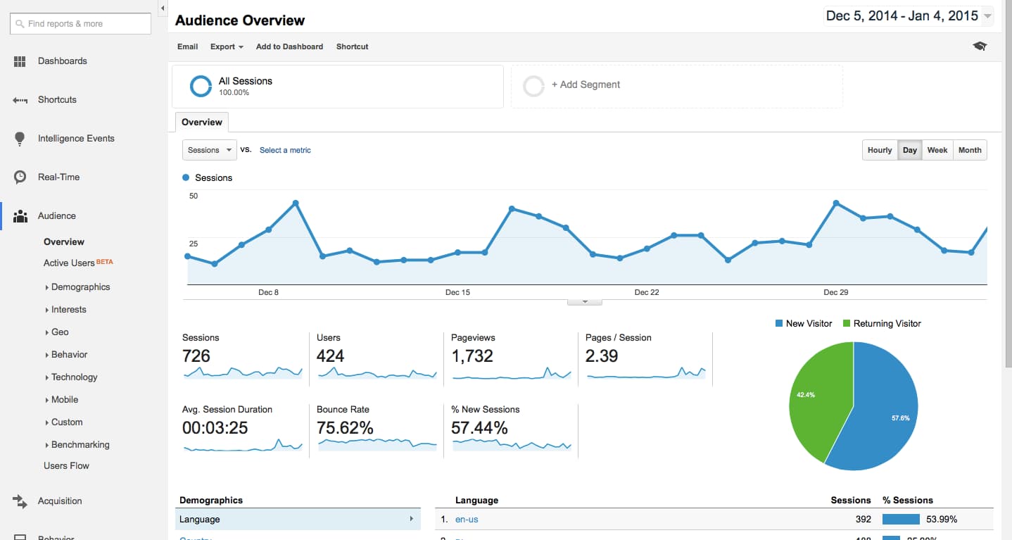1012x540 pixels.
Task: Switch graph to Month view
Action: tap(969, 150)
